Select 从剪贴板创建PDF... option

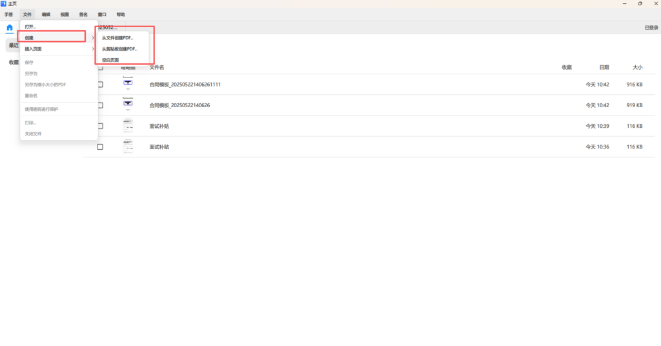[x=119, y=49]
